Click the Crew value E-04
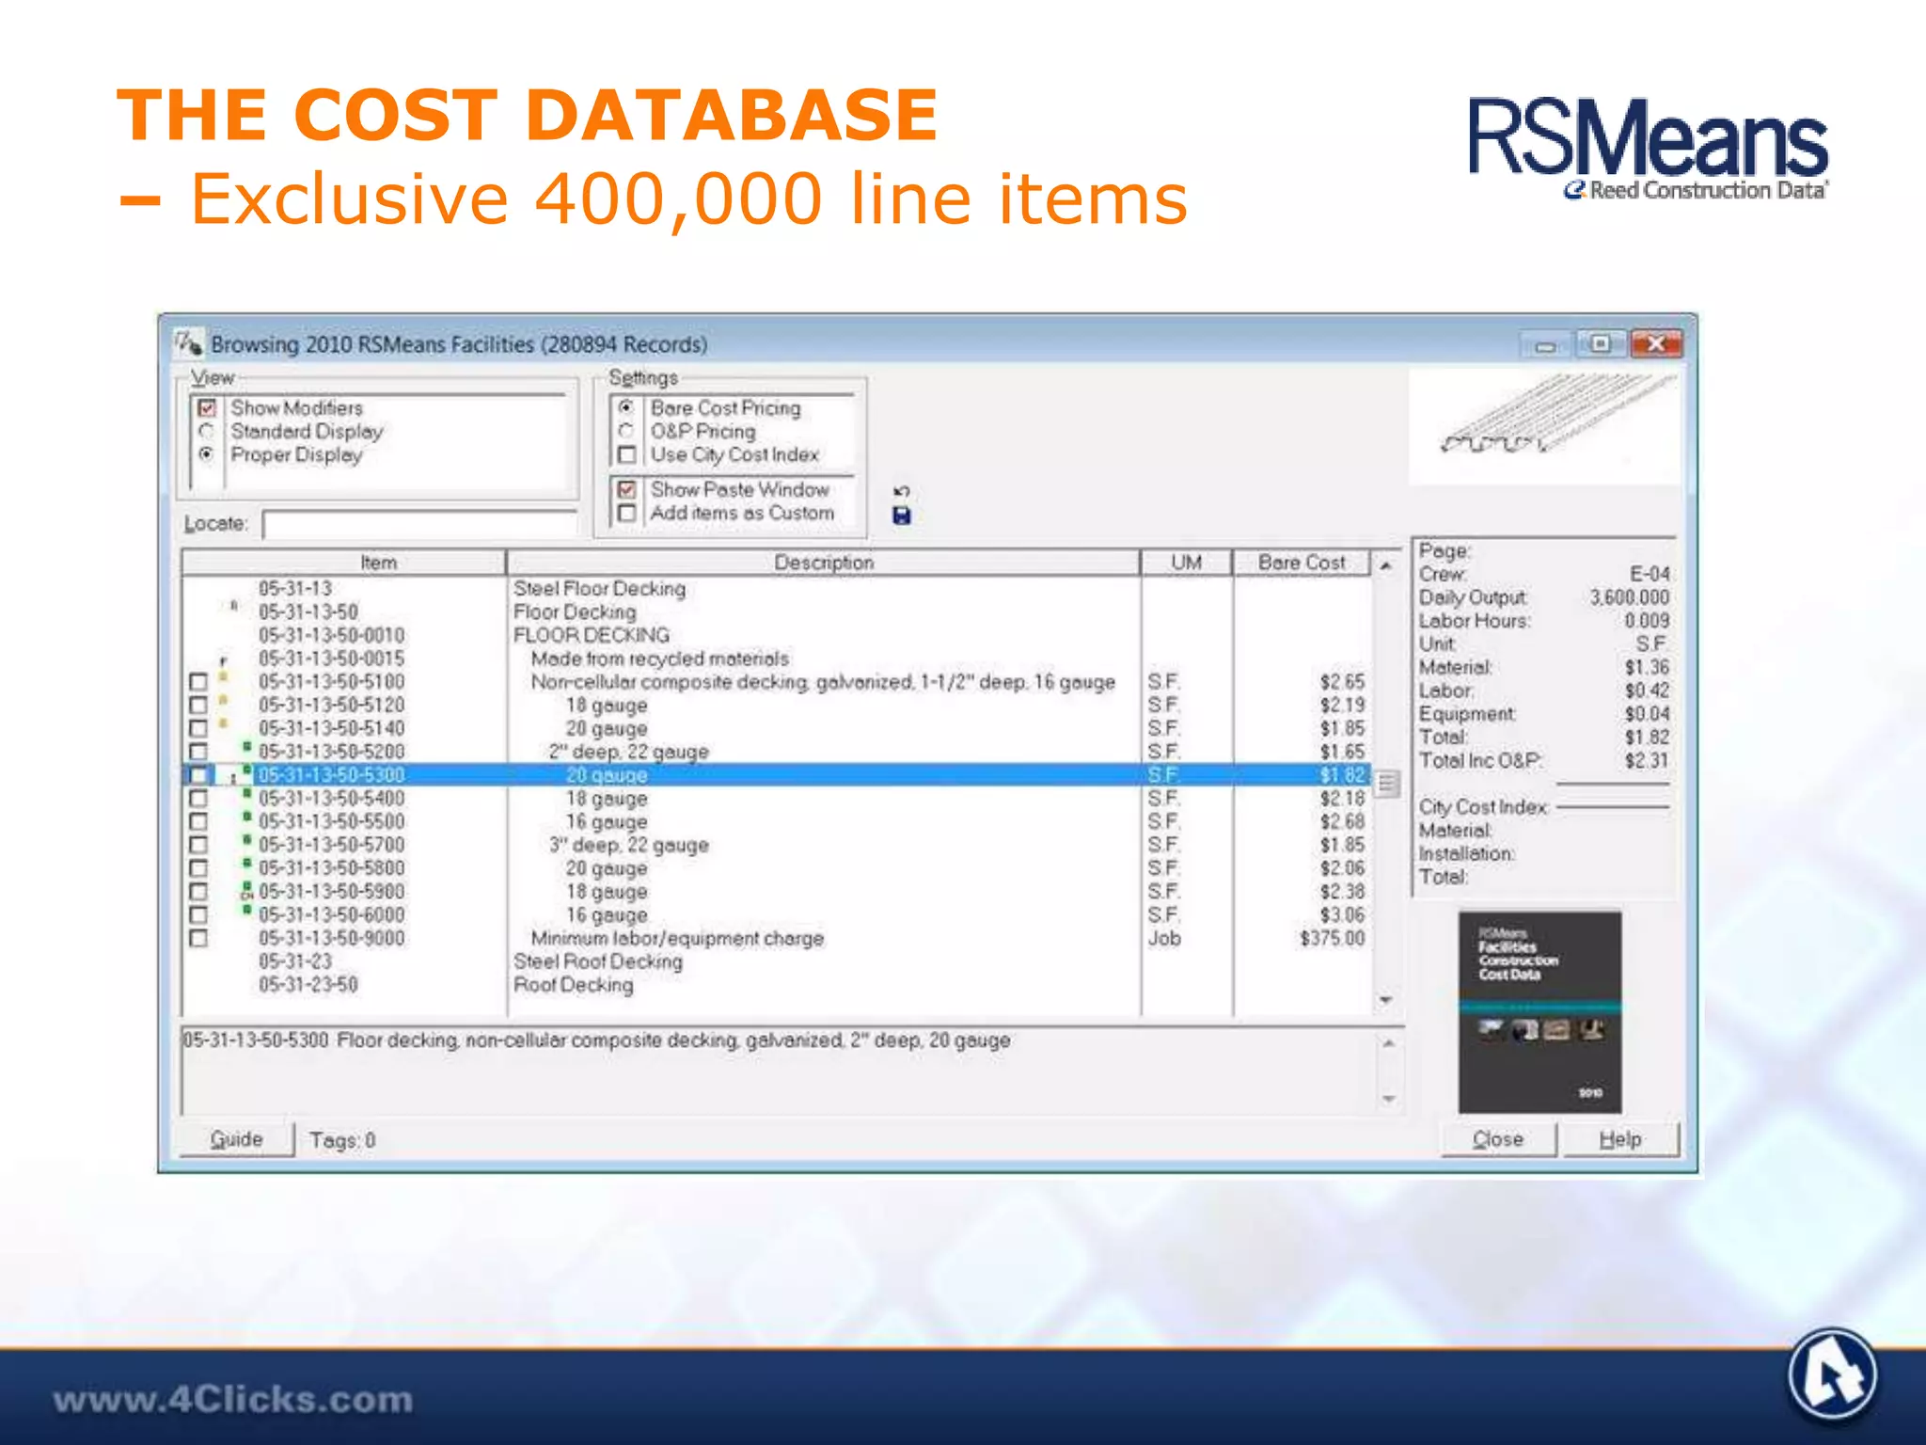 pos(1650,574)
